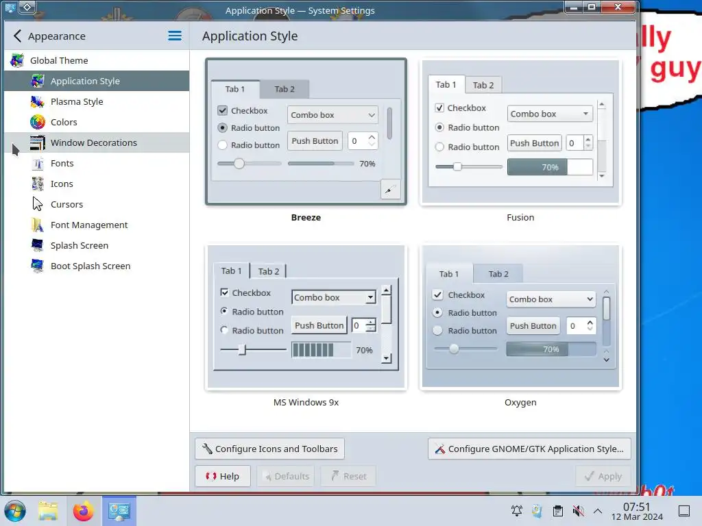Click the muted volume tray icon
Viewport: 702px width, 526px height.
coord(579,511)
